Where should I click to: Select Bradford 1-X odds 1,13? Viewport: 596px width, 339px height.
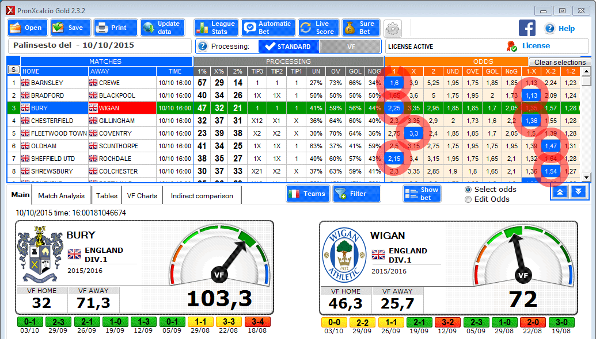tap(531, 95)
